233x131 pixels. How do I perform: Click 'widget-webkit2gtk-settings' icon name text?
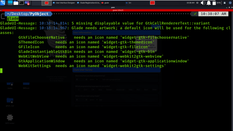[133, 66]
